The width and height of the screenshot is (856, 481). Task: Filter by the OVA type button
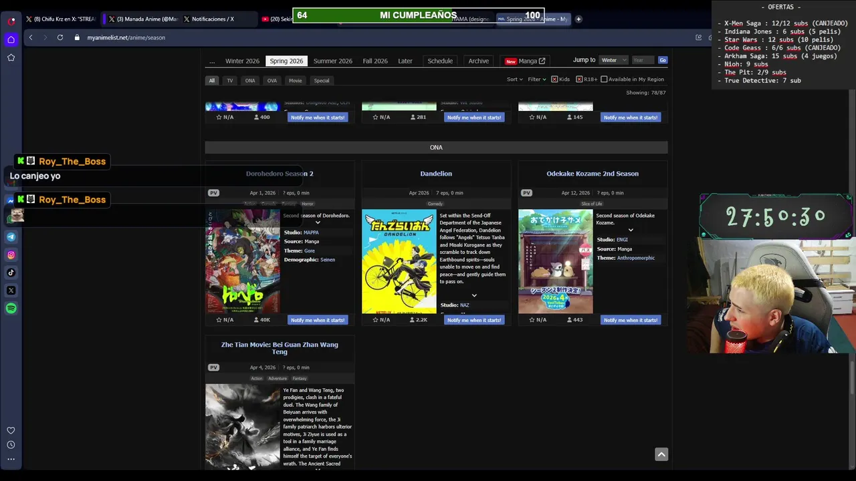[272, 80]
